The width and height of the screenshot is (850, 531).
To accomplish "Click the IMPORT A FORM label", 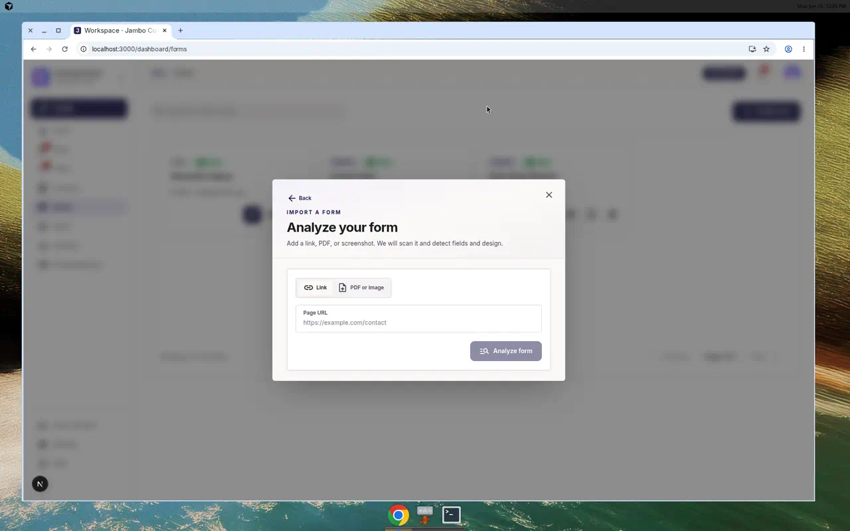I will (x=314, y=212).
